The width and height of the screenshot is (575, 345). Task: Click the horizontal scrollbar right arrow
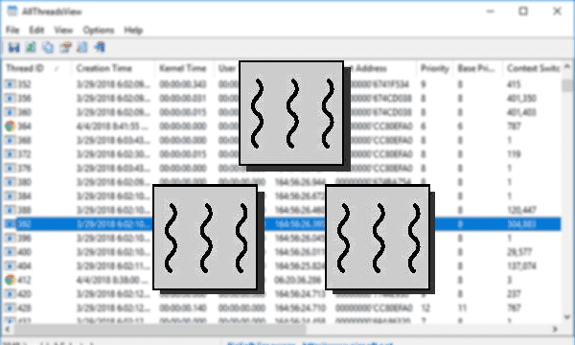tap(555, 330)
